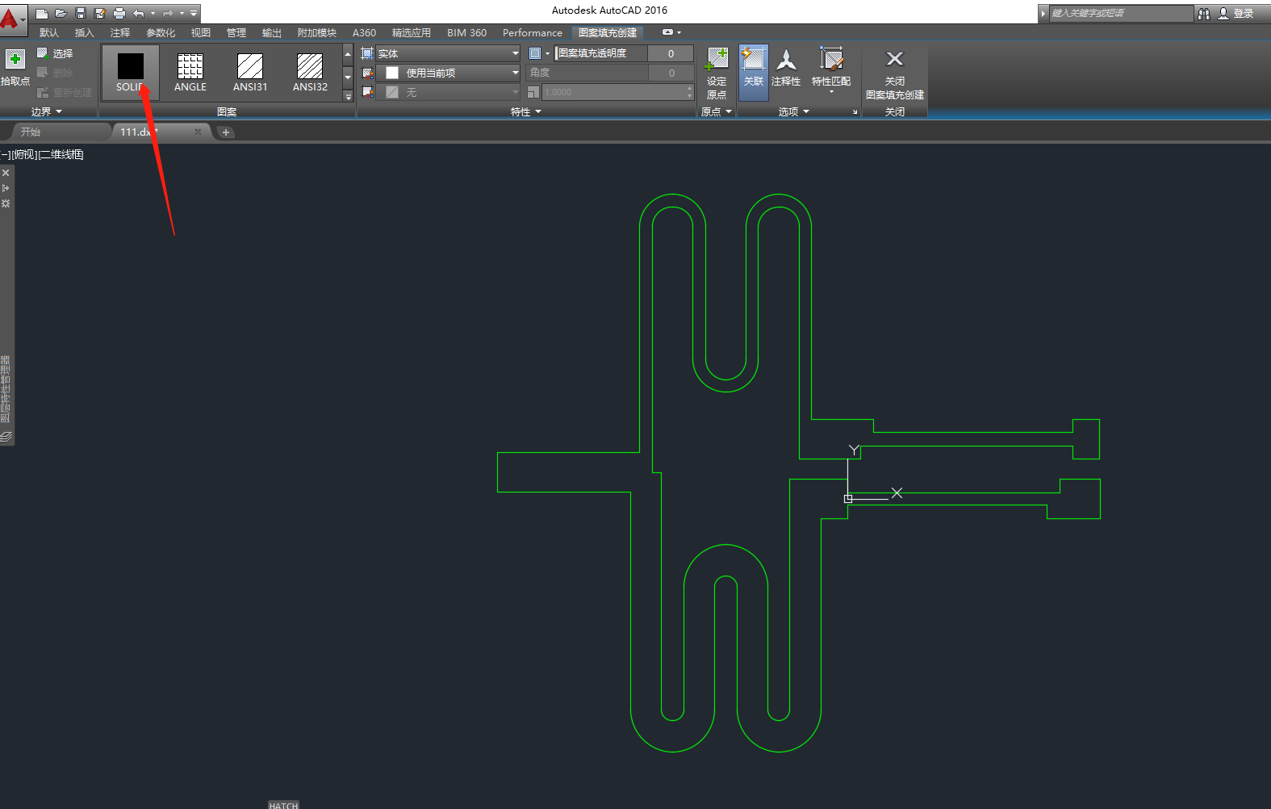Select the ANGLE hatch pattern swatch

pos(190,72)
